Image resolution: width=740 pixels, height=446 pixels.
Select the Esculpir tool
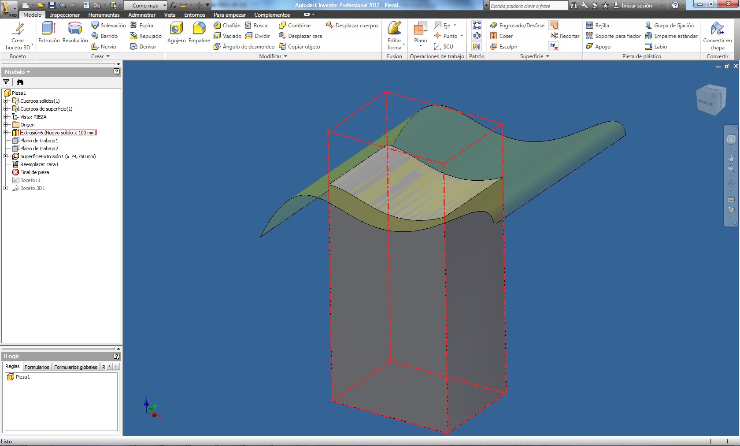click(x=504, y=47)
